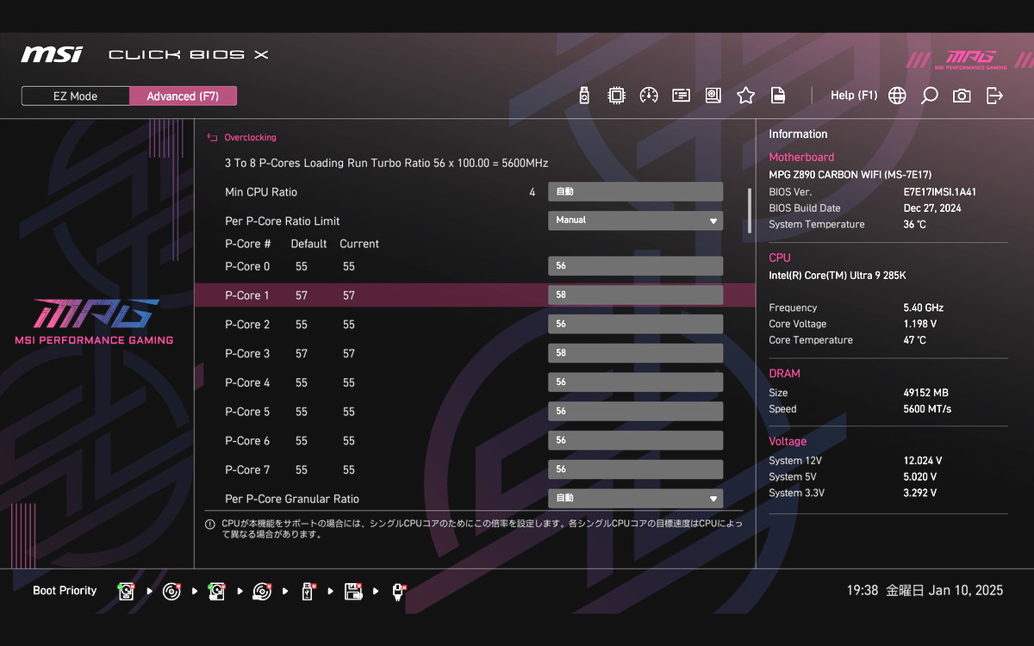Click BIOS version E7E17IMSI.1A41
The image size is (1034, 646).
[x=939, y=192]
